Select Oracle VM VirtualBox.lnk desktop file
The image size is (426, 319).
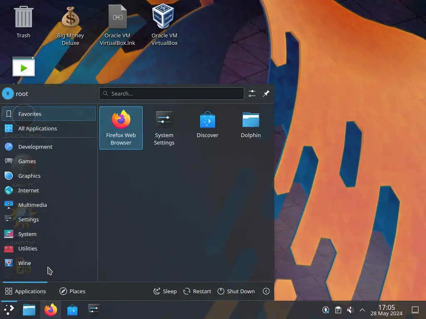(117, 25)
